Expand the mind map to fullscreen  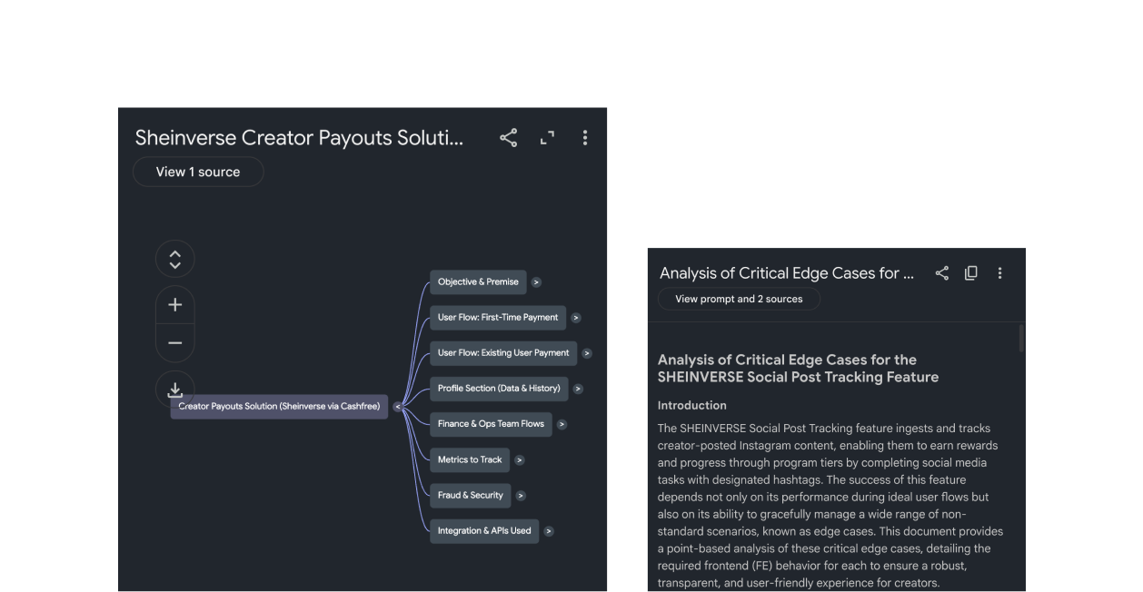(547, 138)
